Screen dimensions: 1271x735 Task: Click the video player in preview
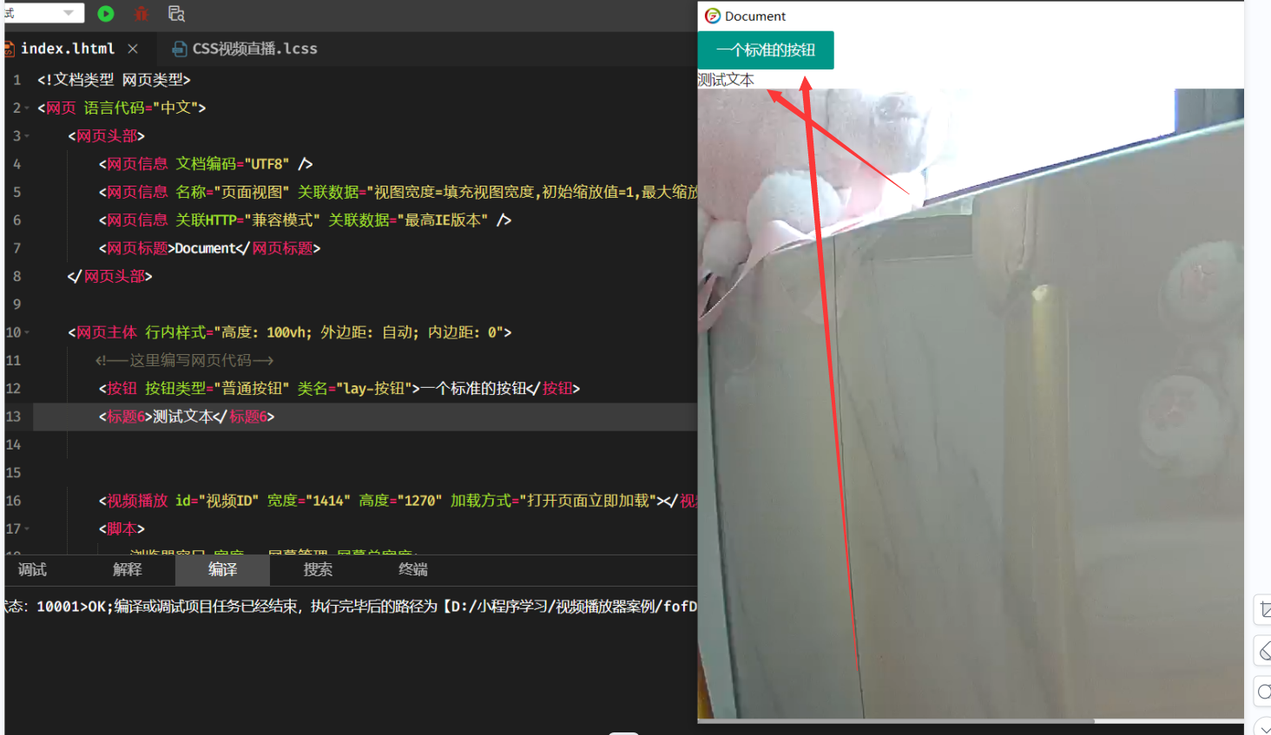pyautogui.click(x=971, y=404)
